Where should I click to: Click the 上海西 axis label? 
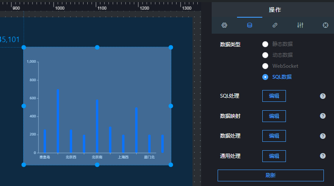(x=123, y=157)
